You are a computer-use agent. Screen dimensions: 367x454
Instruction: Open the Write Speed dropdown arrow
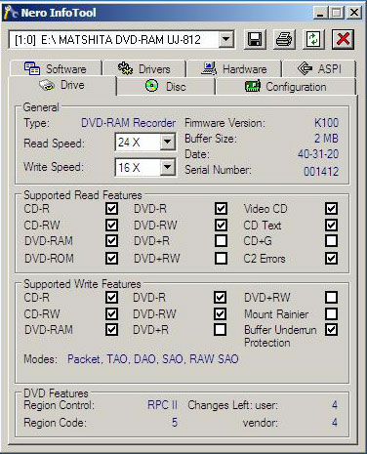[168, 167]
